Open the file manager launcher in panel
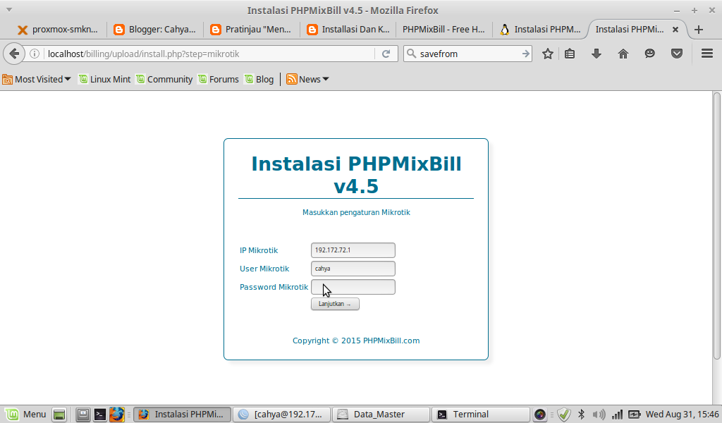Screen dimensions: 722x423 click(x=83, y=415)
